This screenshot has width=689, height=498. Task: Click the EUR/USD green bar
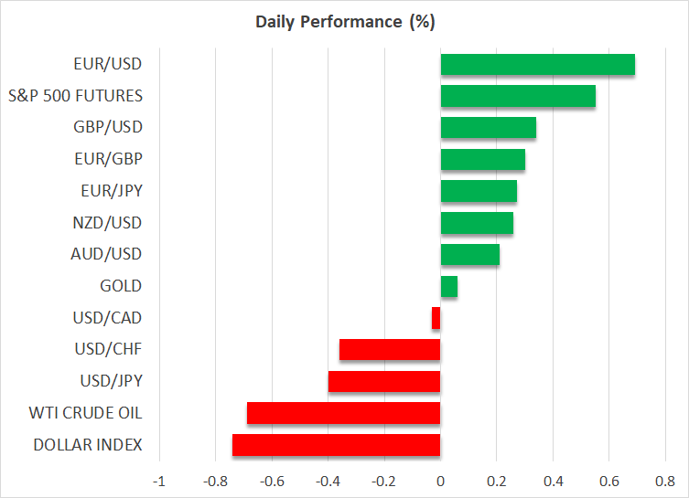[x=537, y=64]
